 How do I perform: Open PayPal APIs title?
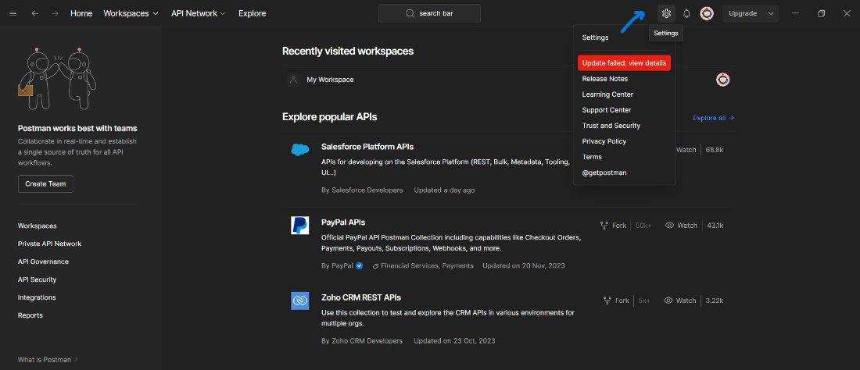pyautogui.click(x=343, y=222)
